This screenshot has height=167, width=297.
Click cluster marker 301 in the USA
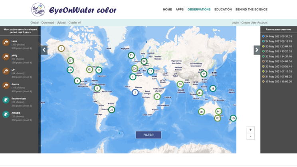(89, 70)
